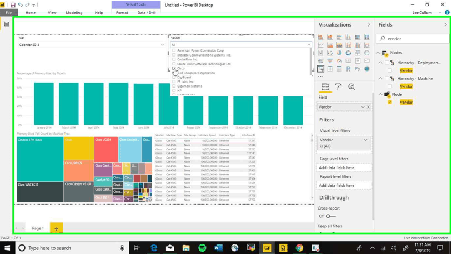Select the Ribbon chart visual
The image size is (452, 255).
(366, 45)
